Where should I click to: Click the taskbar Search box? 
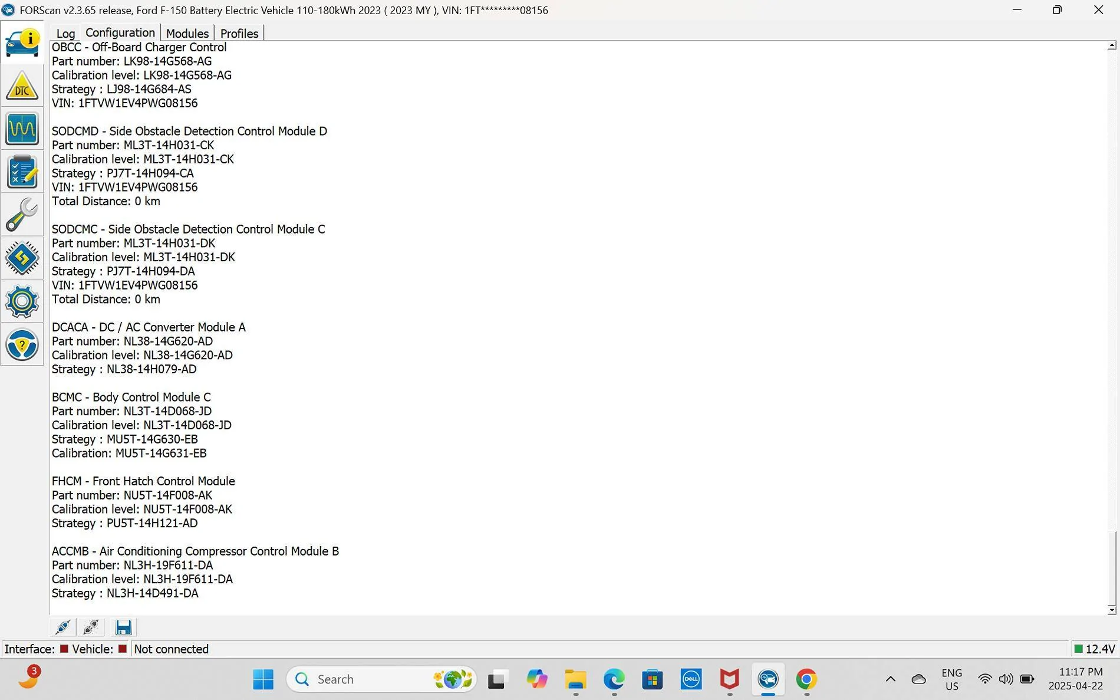[x=381, y=679]
